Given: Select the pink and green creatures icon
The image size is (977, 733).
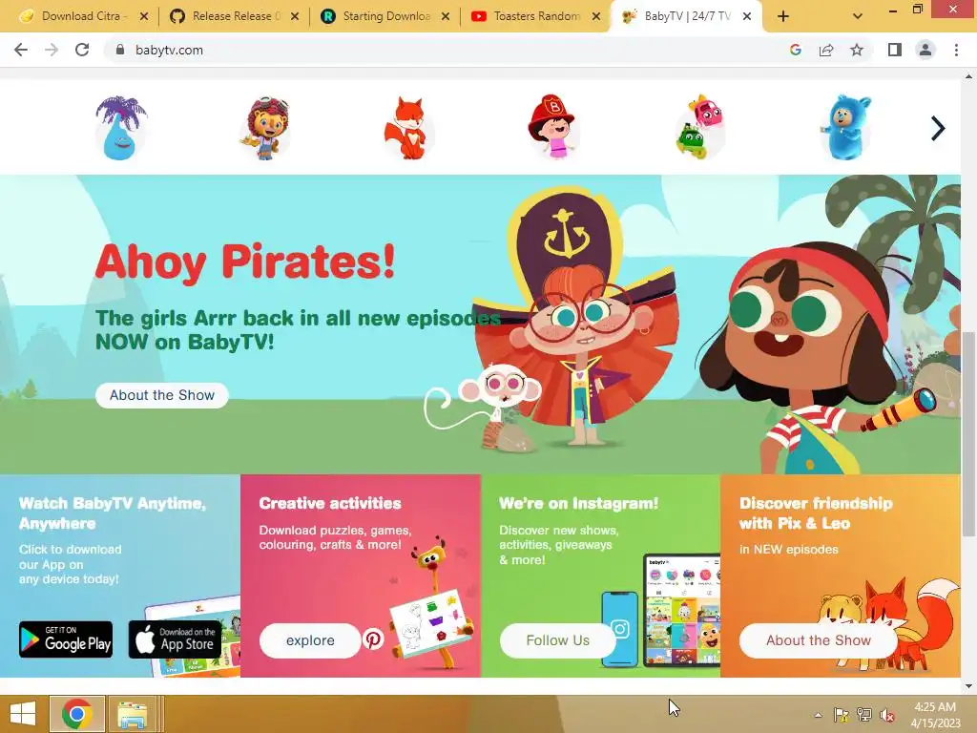Looking at the screenshot, I should click(699, 128).
